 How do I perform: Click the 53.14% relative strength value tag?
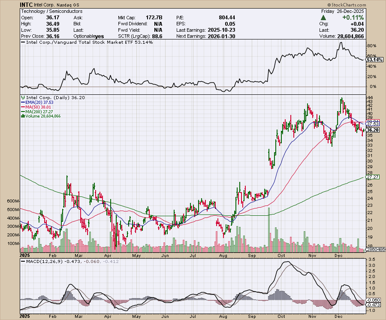[375, 60]
